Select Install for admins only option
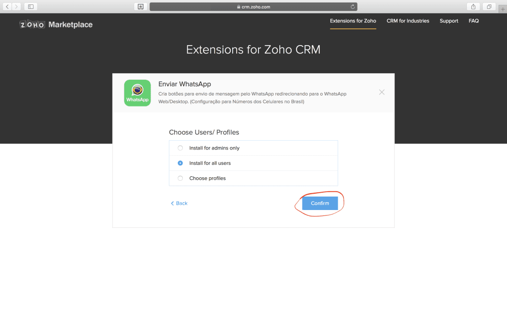This screenshot has height=317, width=507. (180, 148)
